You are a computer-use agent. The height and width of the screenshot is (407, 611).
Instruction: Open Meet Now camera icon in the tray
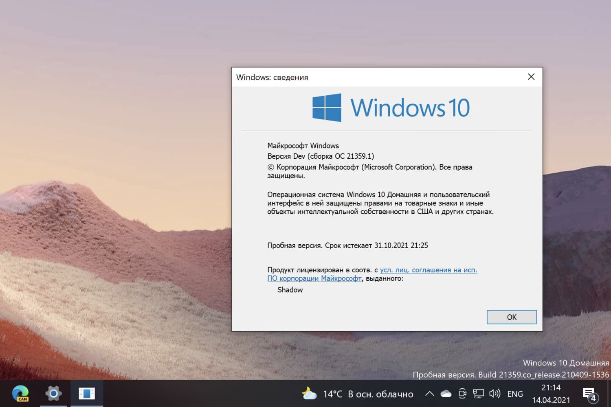point(462,394)
